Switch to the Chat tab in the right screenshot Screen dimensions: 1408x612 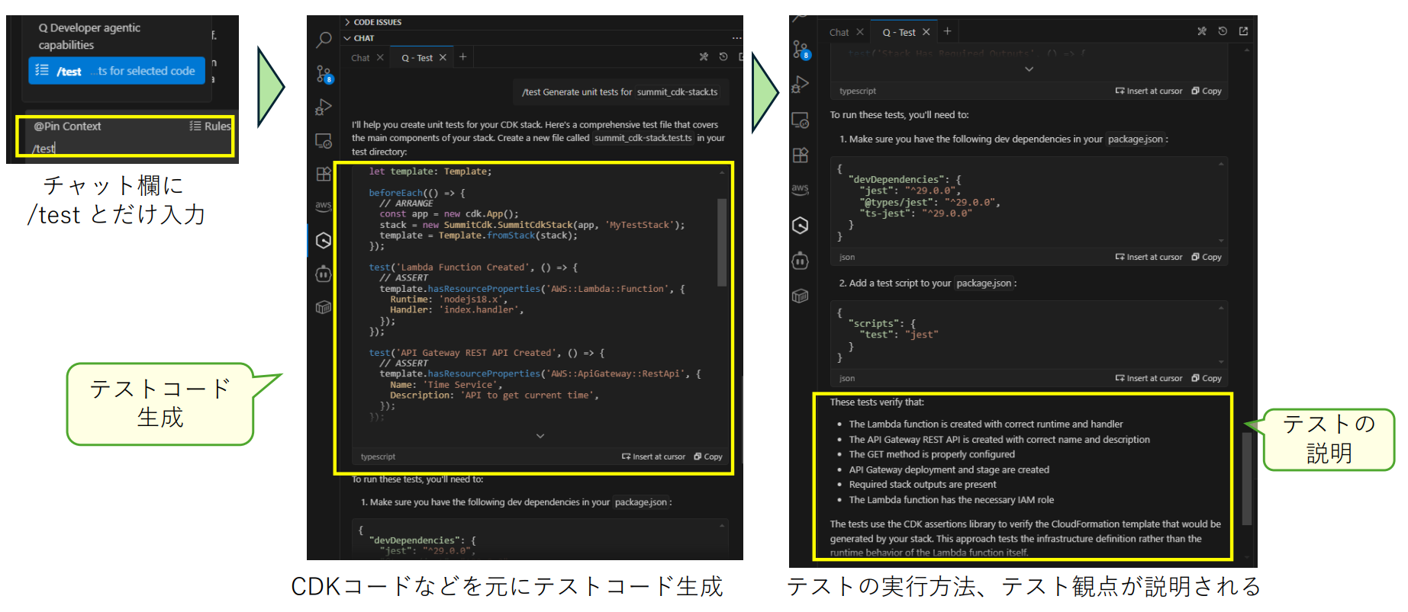coord(839,32)
